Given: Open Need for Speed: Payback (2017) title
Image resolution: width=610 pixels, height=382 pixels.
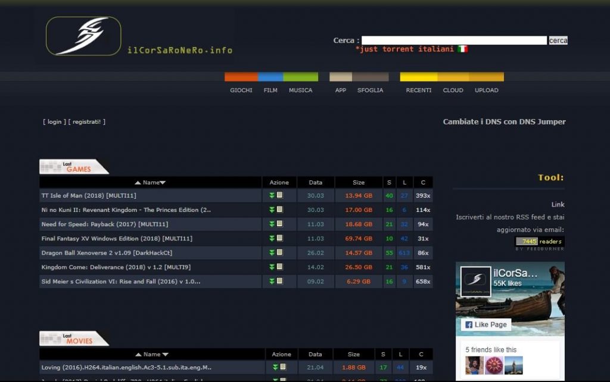Looking at the screenshot, I should point(105,224).
